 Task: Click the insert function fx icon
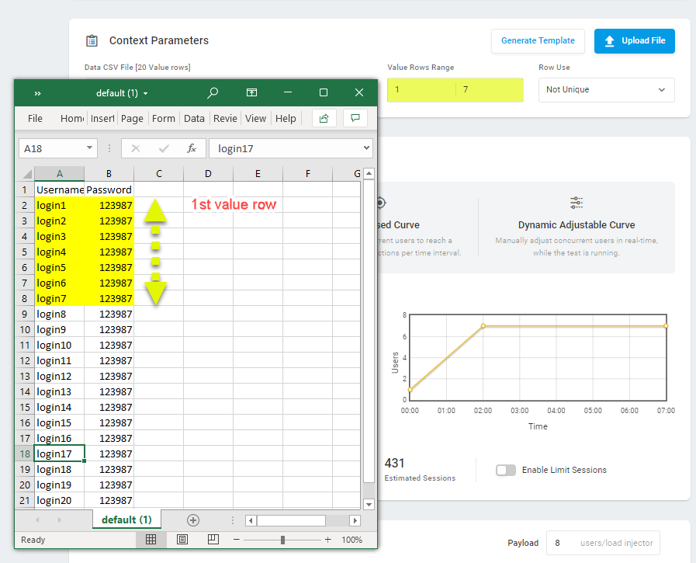(192, 148)
